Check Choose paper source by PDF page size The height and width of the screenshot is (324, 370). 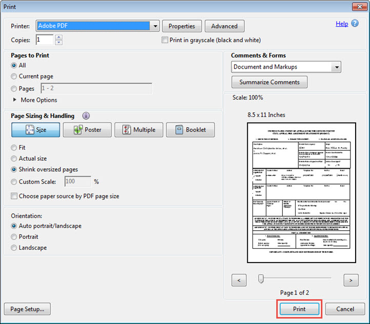click(14, 196)
